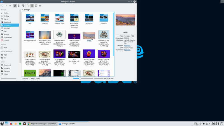Screen dimensions: 224x126
Task: Open the hamburger control menu
Action: (x=40, y=6)
